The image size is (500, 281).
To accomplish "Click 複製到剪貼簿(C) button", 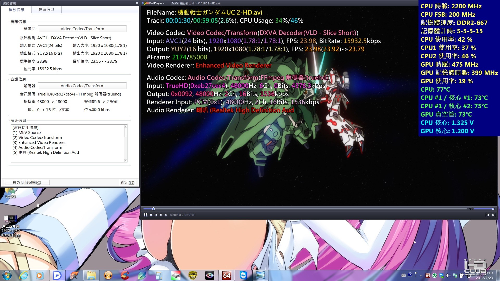I will click(x=27, y=183).
